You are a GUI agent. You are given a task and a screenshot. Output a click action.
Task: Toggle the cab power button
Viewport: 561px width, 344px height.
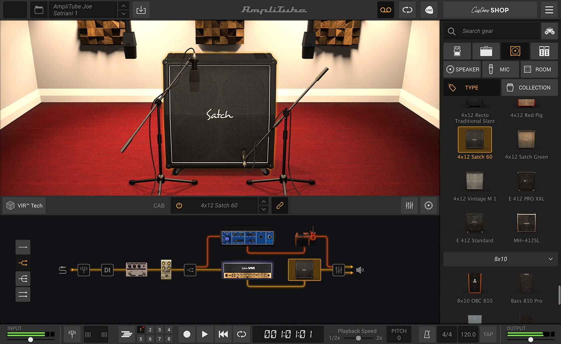point(179,205)
